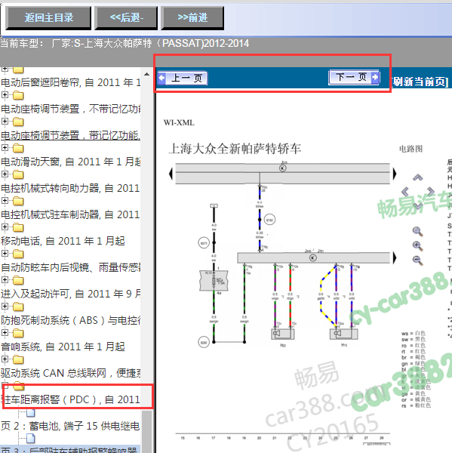Go back using <<后退- button

[x=126, y=18]
